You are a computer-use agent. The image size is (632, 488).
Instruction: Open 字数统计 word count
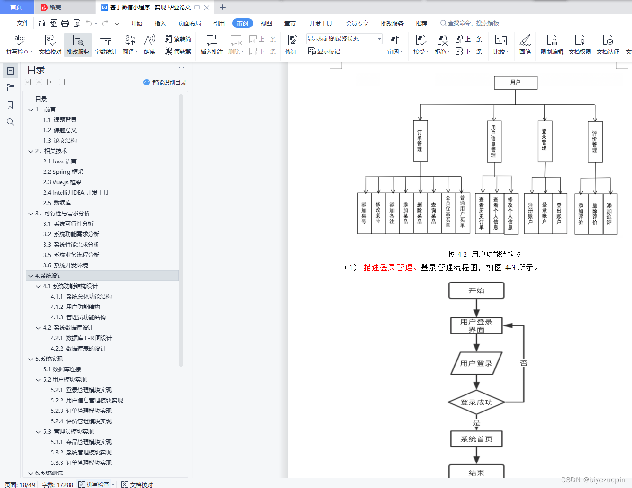click(106, 45)
